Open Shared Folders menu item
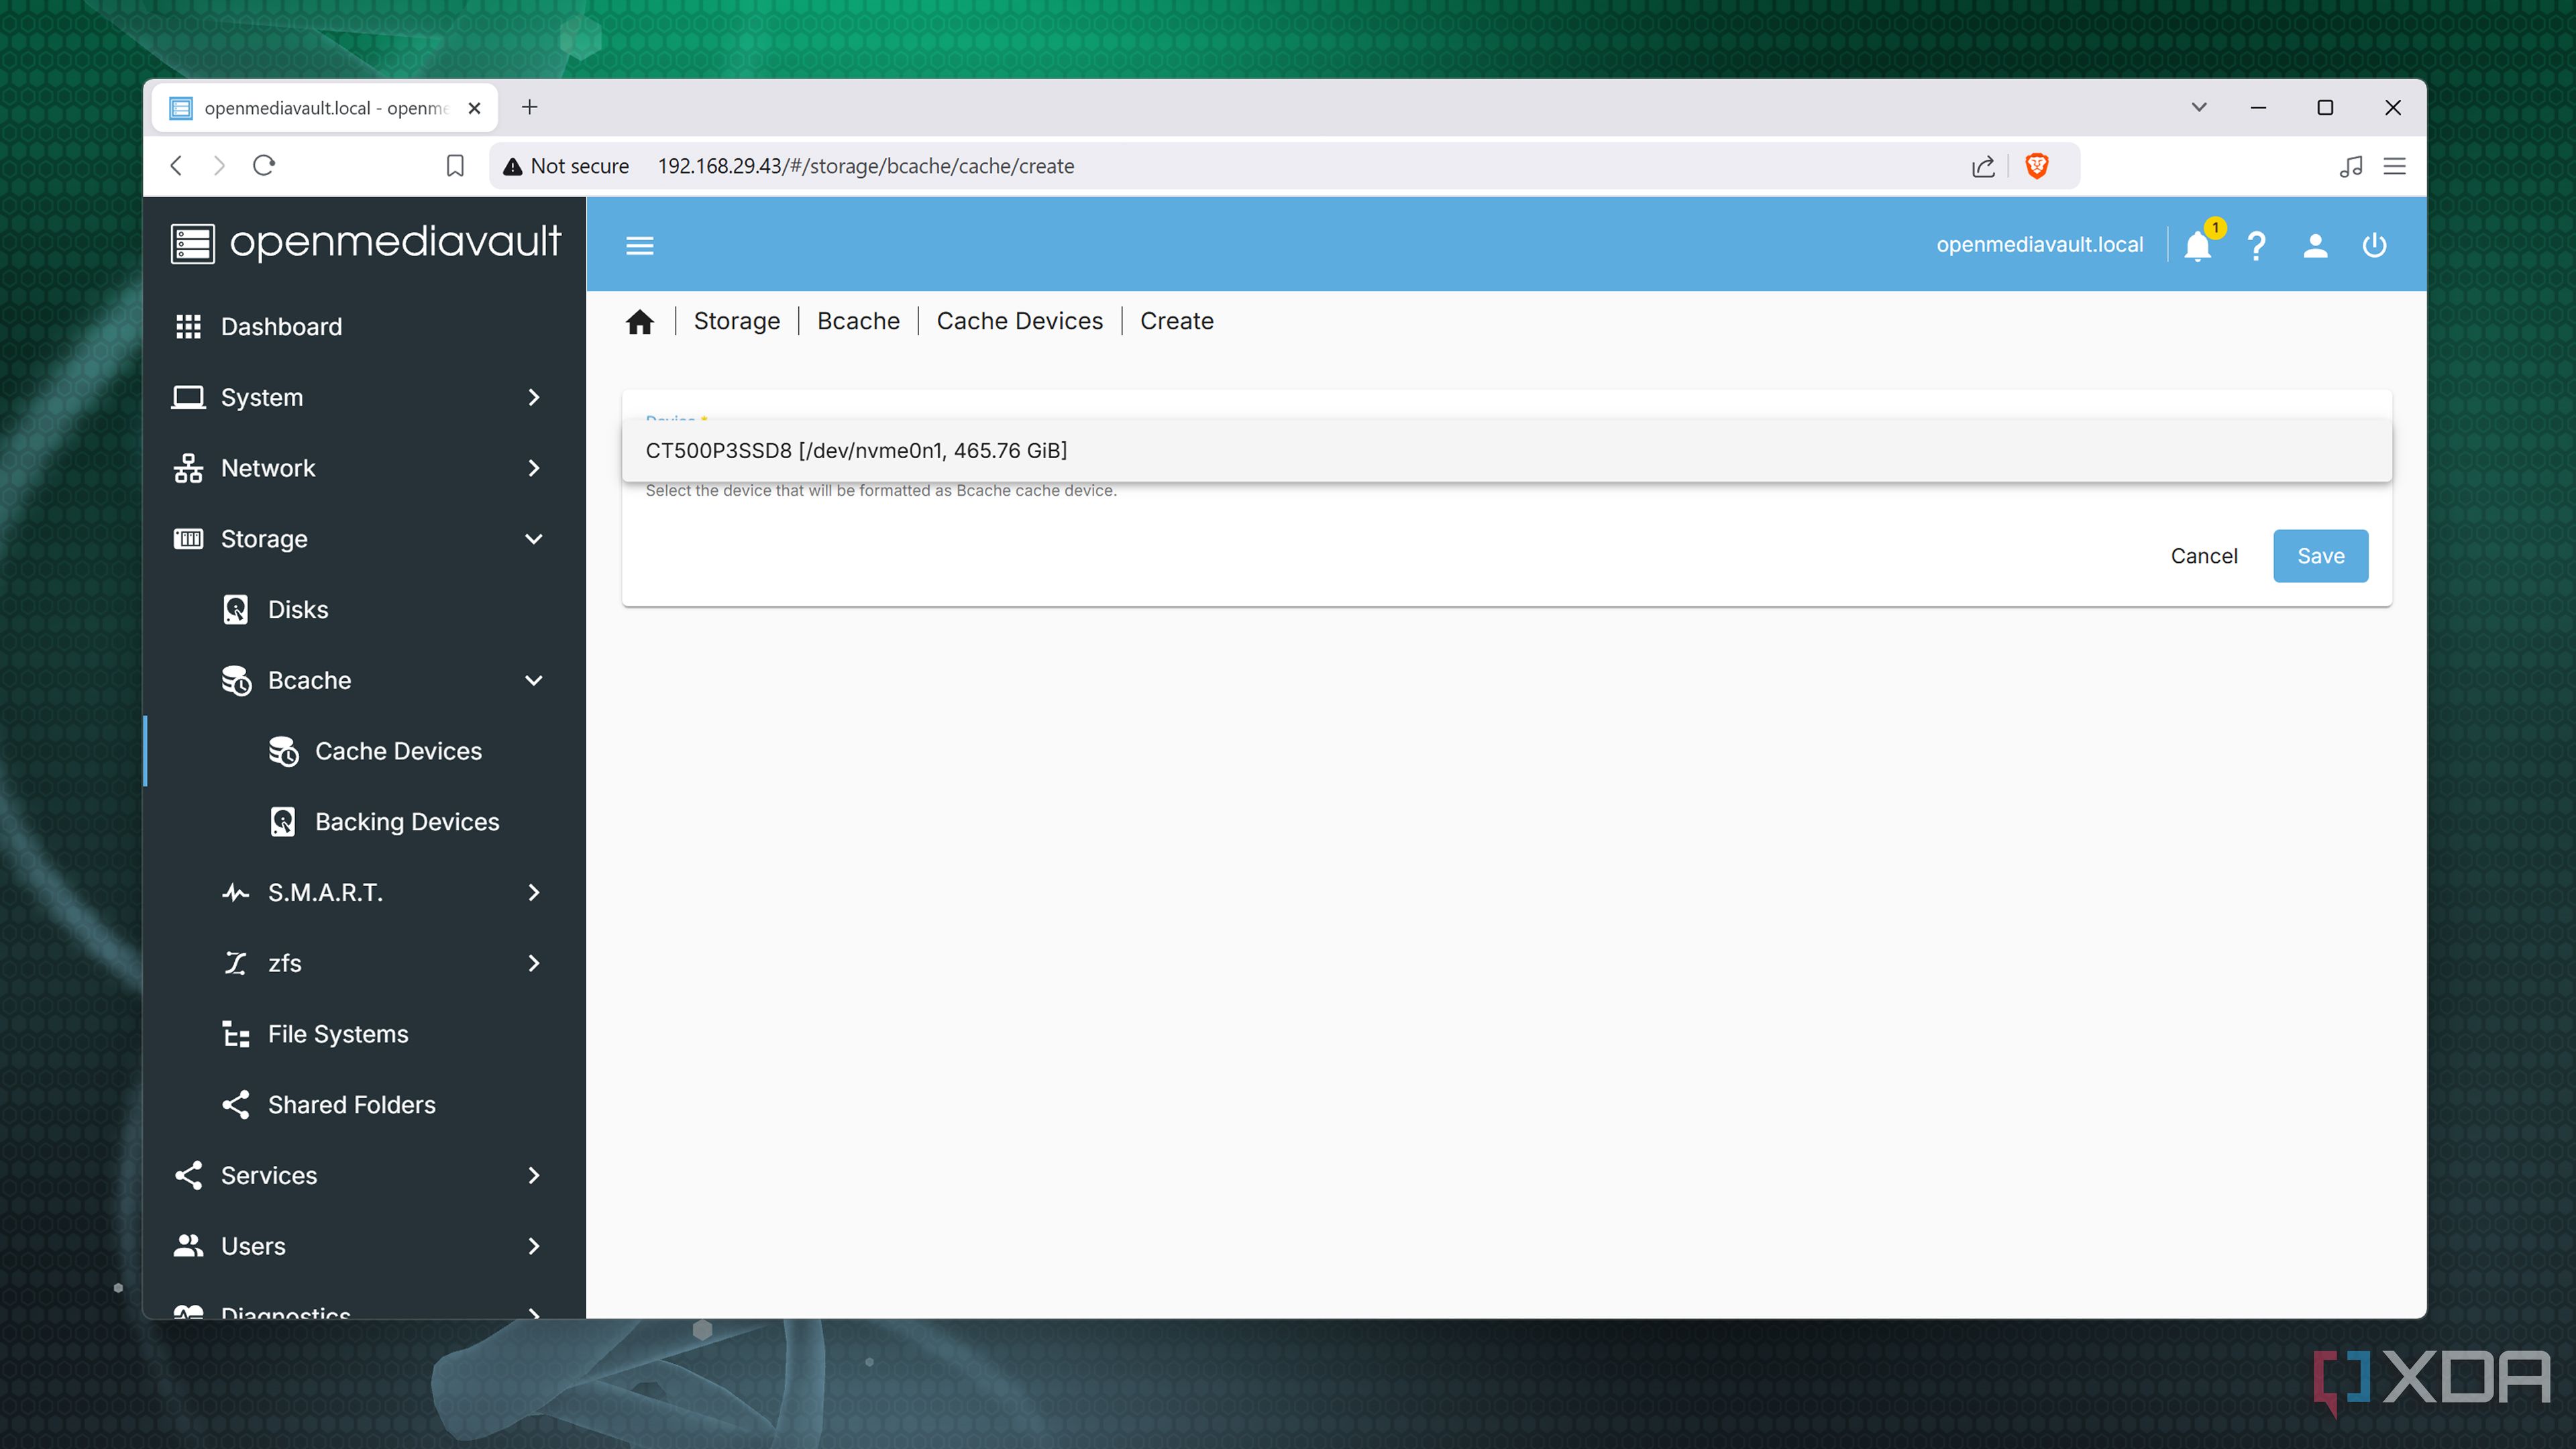 point(364,1104)
